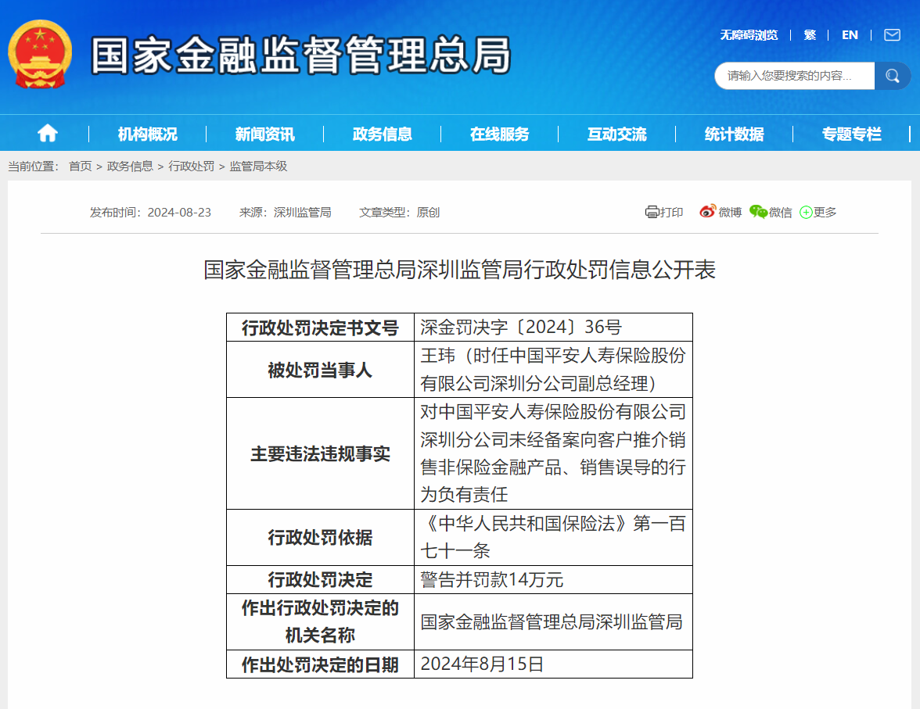Open the 机构概况 menu

point(147,134)
